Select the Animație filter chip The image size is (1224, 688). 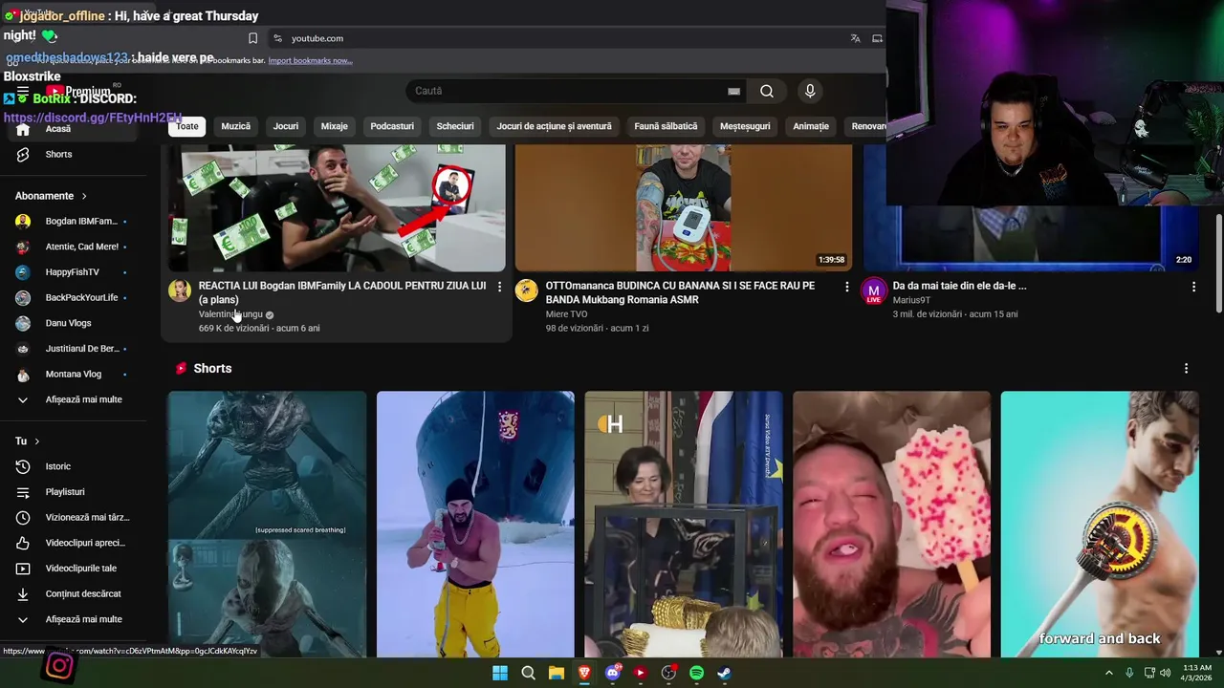pos(811,126)
